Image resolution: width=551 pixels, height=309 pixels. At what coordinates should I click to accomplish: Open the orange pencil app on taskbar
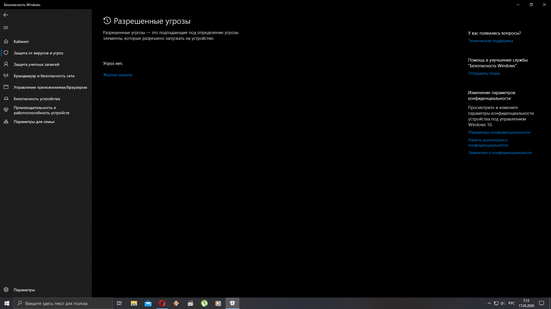(176, 303)
